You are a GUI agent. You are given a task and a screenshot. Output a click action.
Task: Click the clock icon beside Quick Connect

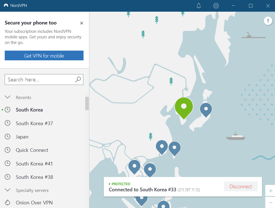[x=7, y=150]
